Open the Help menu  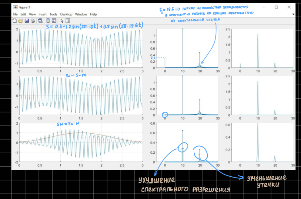coord(93,14)
